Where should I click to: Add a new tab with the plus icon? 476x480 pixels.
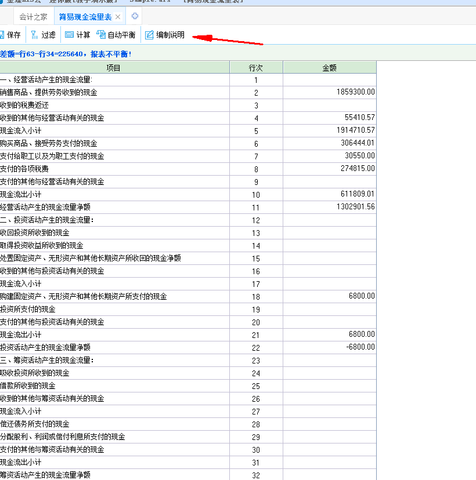(x=135, y=16)
